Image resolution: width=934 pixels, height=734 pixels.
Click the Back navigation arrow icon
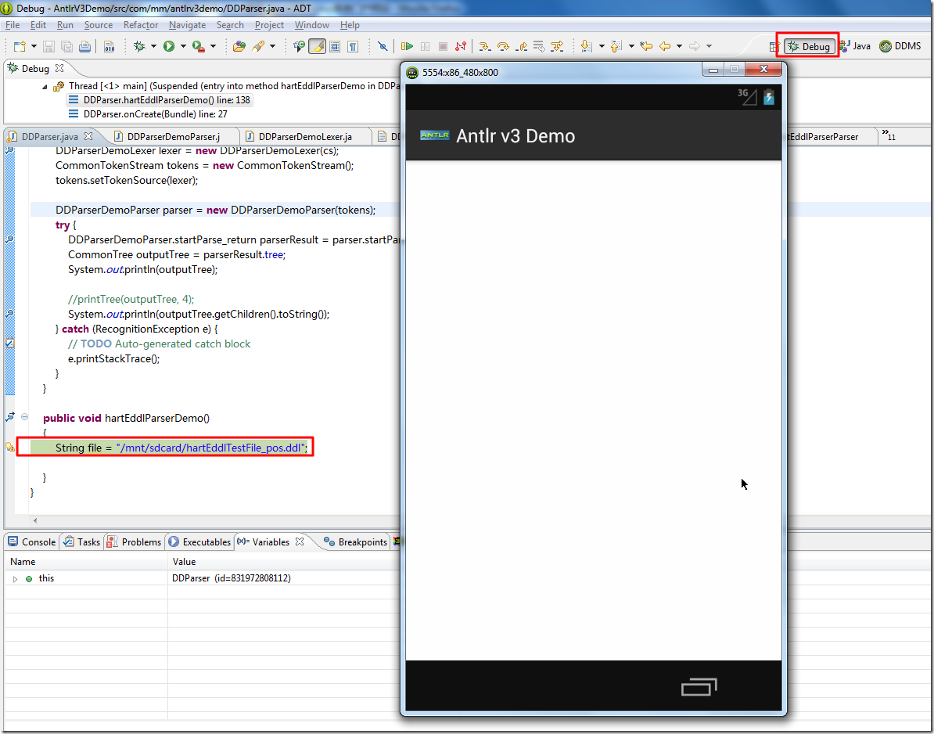(x=666, y=46)
